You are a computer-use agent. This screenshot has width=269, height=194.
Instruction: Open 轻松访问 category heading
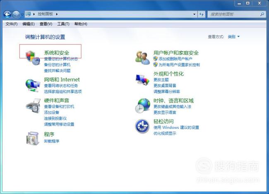(x=163, y=121)
